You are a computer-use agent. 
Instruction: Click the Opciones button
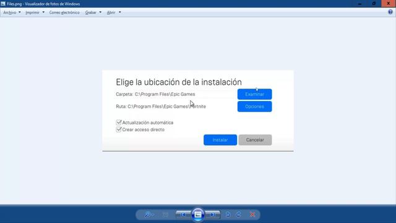point(254,107)
